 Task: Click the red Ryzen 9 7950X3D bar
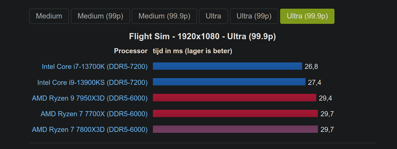(235, 97)
